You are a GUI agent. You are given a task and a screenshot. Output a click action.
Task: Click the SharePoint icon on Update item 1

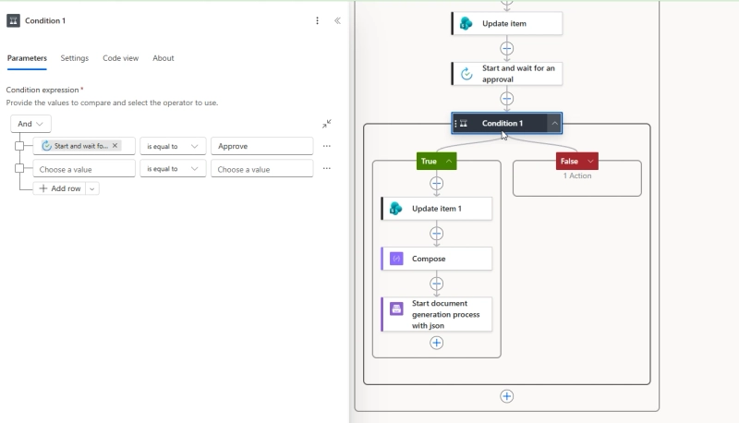pos(396,209)
